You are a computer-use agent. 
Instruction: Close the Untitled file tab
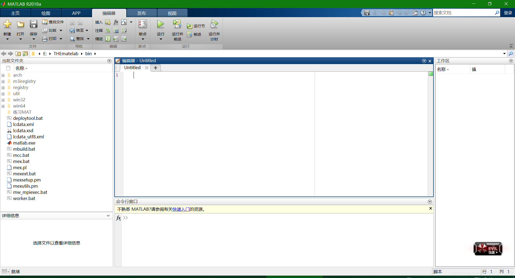pos(147,68)
